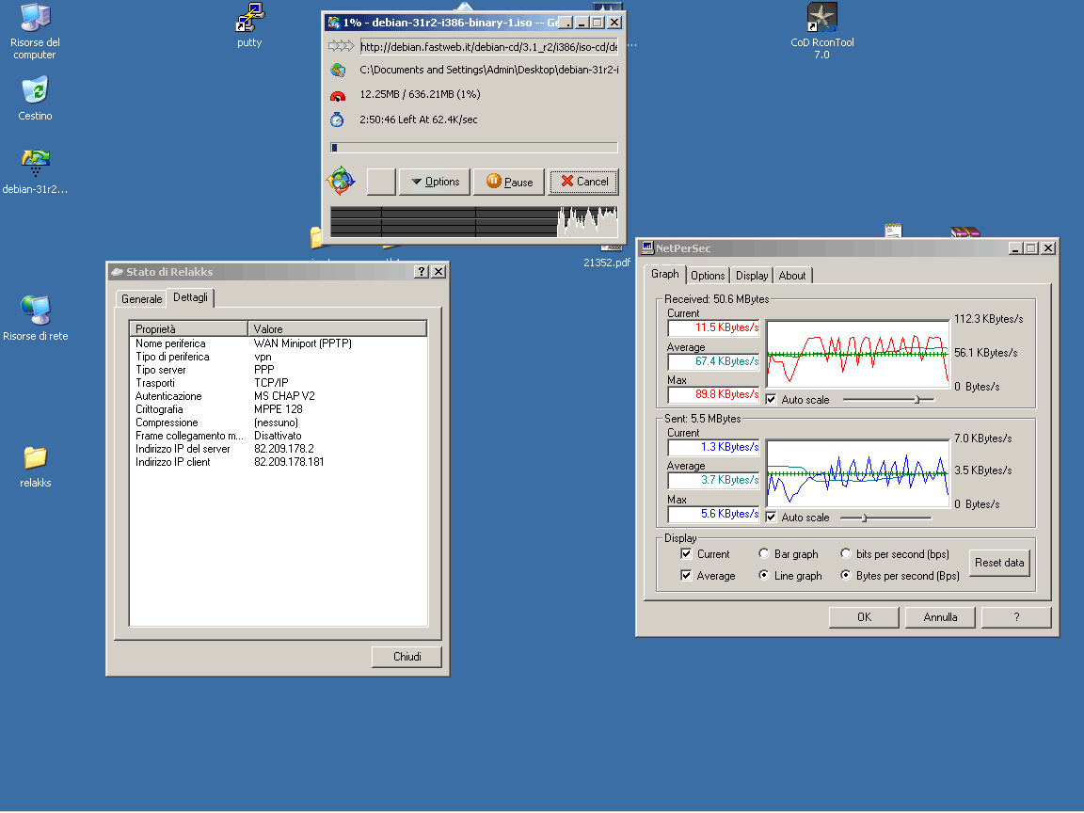Open the debian-31r2 download file icon

pos(35,164)
